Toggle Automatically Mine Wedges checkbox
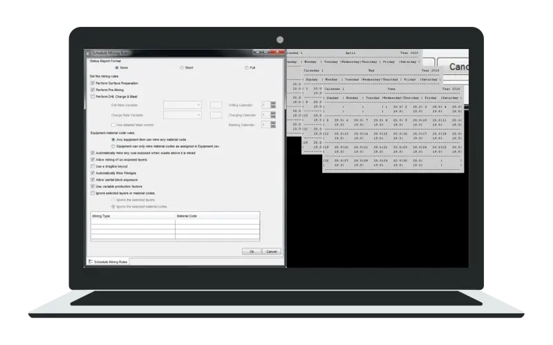Screen dimensions: 553x345 pos(93,173)
